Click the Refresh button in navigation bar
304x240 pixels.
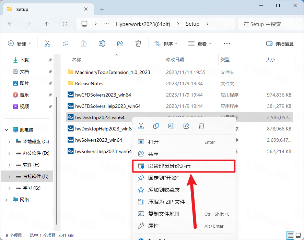pyautogui.click(x=65, y=24)
